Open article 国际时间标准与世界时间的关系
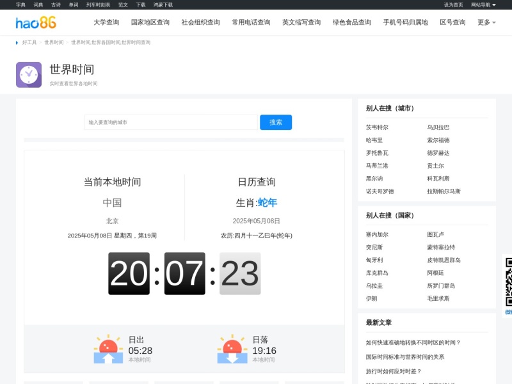Viewport: 512px width, 384px height. [405, 357]
